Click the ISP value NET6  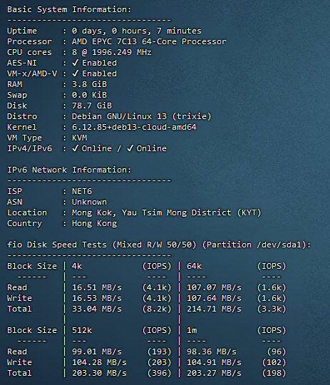point(82,191)
